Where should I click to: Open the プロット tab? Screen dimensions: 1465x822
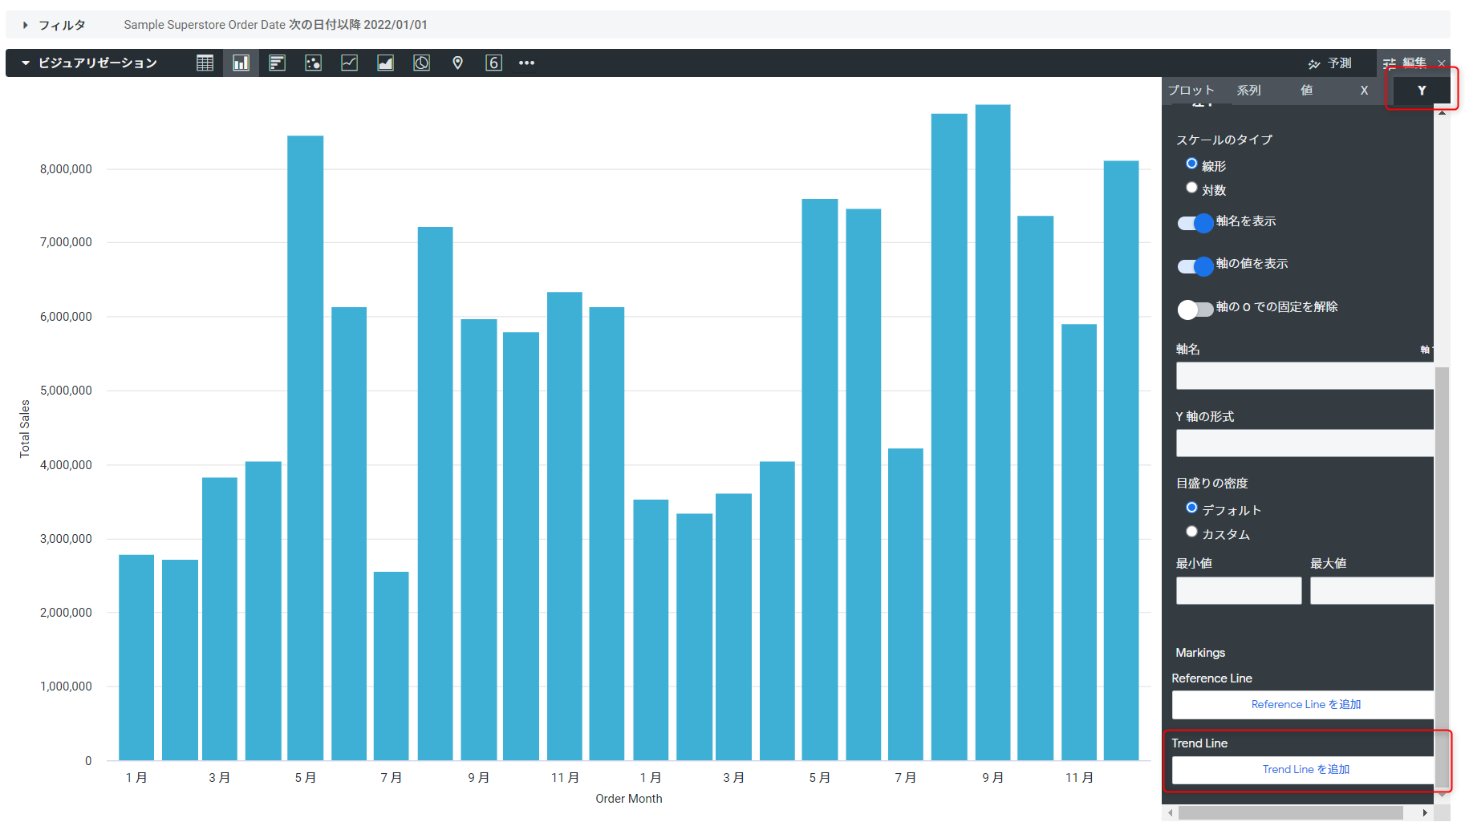pyautogui.click(x=1191, y=91)
